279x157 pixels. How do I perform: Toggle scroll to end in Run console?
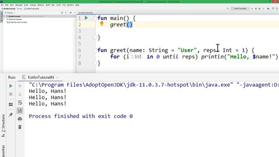[20, 110]
